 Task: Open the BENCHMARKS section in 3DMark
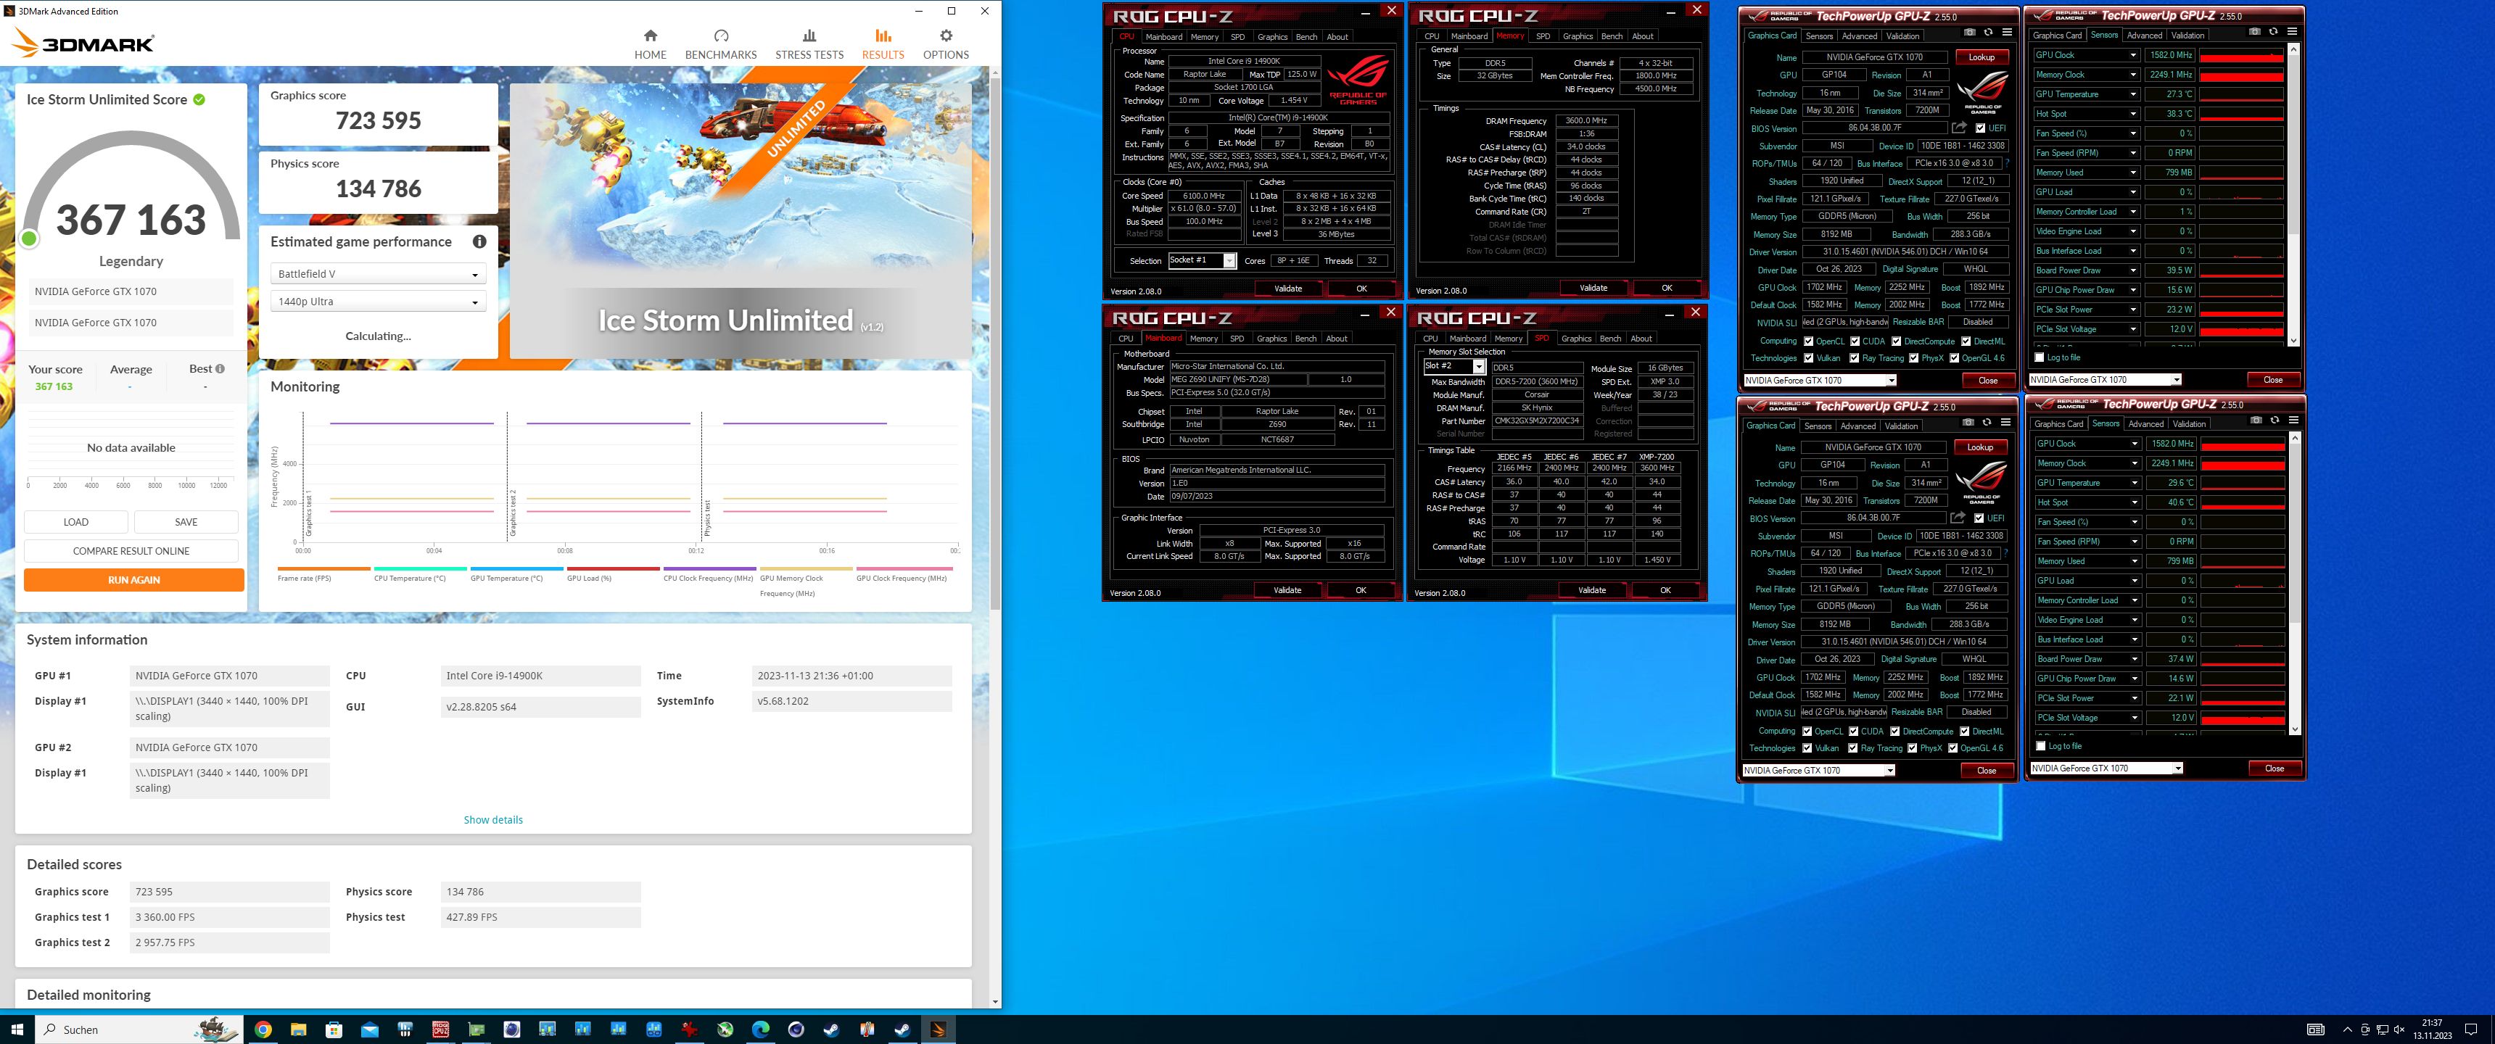click(721, 44)
